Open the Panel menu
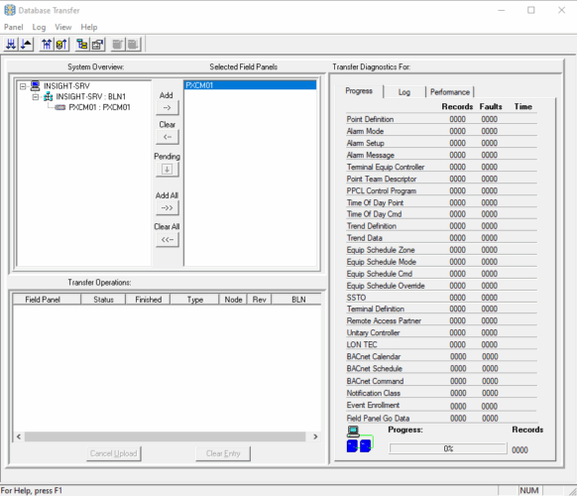 [x=13, y=27]
